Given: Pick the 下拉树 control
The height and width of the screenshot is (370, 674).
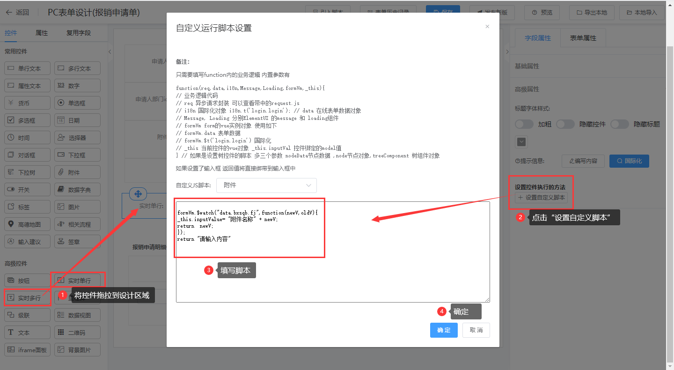Looking at the screenshot, I should coord(27,172).
